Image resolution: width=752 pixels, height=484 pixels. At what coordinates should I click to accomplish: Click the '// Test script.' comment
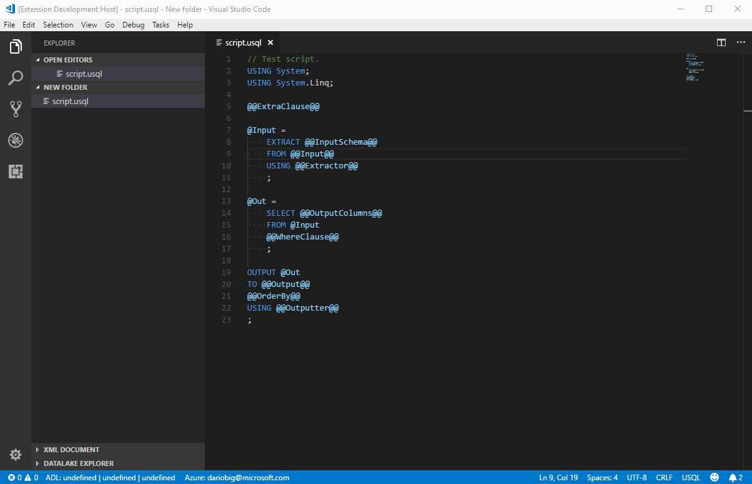pyautogui.click(x=284, y=59)
